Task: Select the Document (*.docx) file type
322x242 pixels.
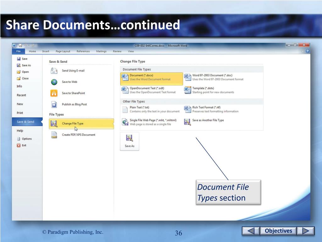Action: point(152,78)
